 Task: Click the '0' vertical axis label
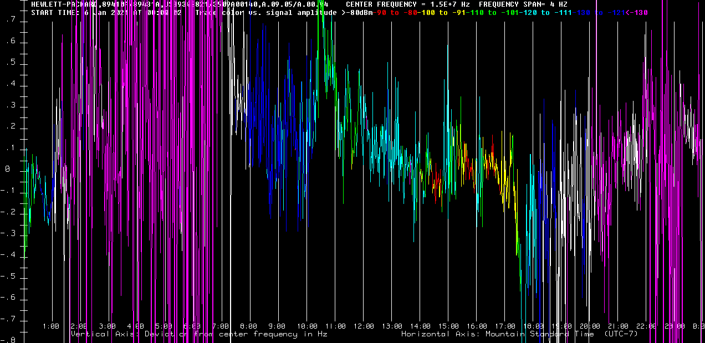(7, 170)
